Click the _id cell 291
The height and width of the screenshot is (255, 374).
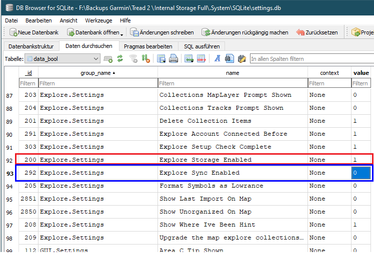click(x=28, y=134)
